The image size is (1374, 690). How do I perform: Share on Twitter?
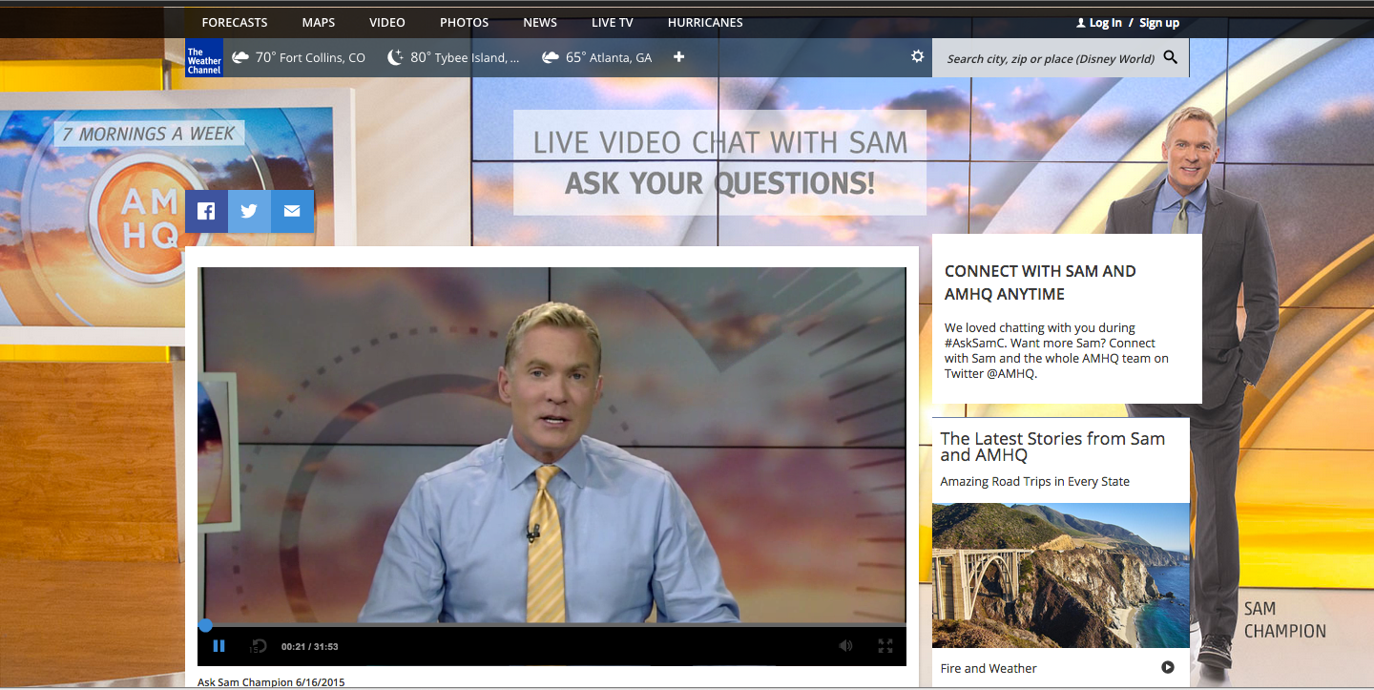(249, 212)
